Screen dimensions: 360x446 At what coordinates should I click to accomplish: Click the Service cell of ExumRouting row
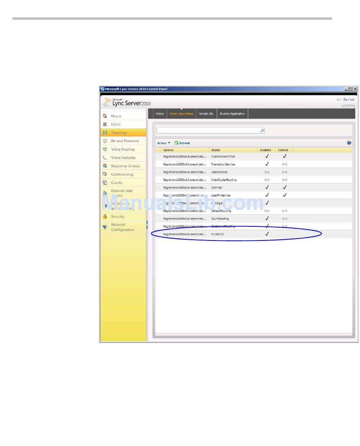(185, 219)
